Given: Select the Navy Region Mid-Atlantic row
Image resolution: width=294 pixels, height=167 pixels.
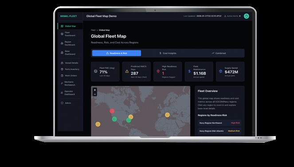Looking at the screenshot, I should click(220, 131).
